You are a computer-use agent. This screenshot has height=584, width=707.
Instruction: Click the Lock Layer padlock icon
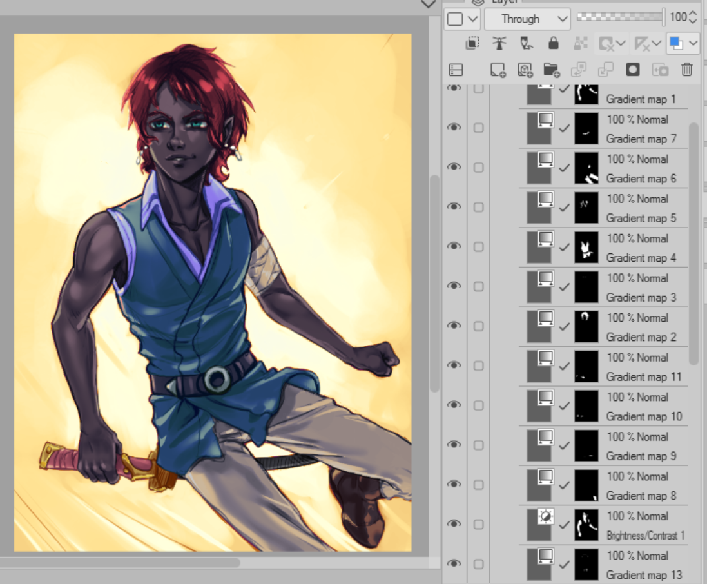(x=553, y=43)
